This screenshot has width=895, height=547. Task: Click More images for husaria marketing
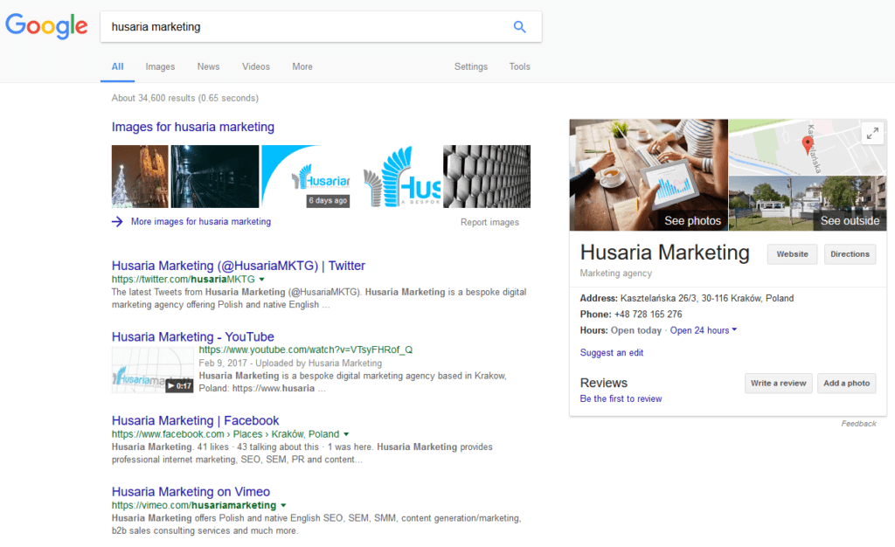[201, 221]
